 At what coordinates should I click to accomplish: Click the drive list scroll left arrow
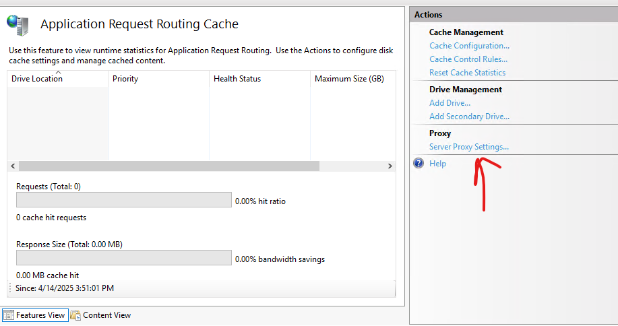point(13,166)
